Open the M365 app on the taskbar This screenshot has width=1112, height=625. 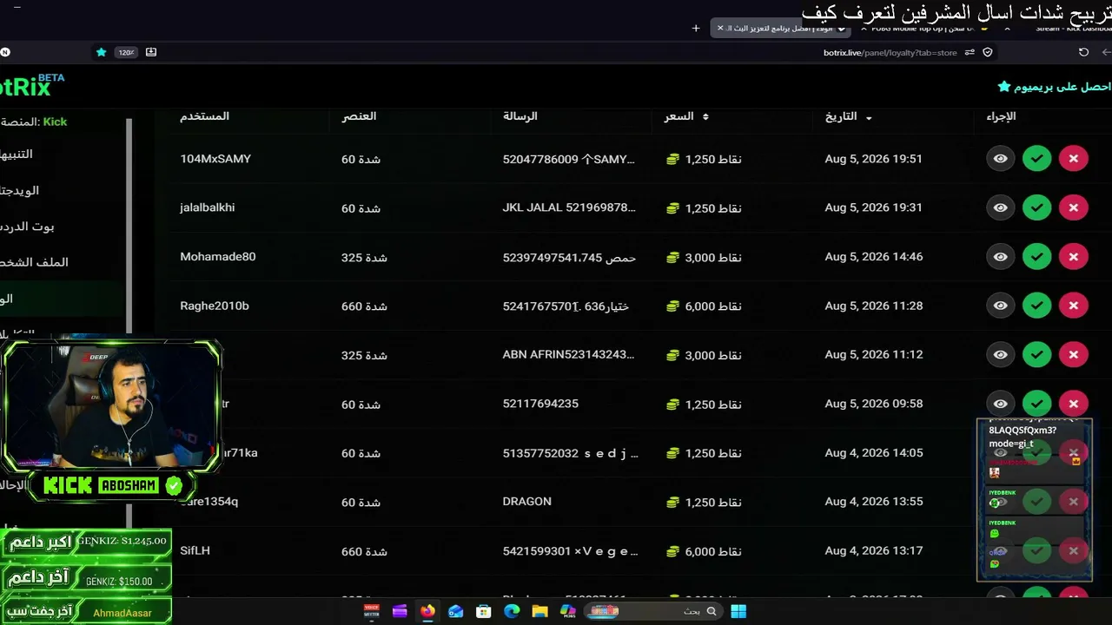[568, 611]
